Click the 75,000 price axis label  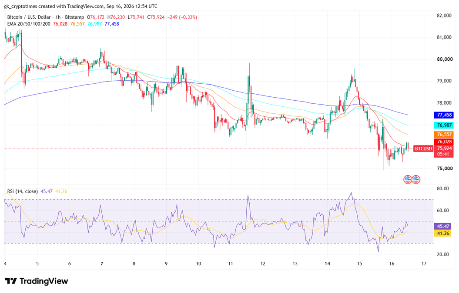tap(444, 168)
